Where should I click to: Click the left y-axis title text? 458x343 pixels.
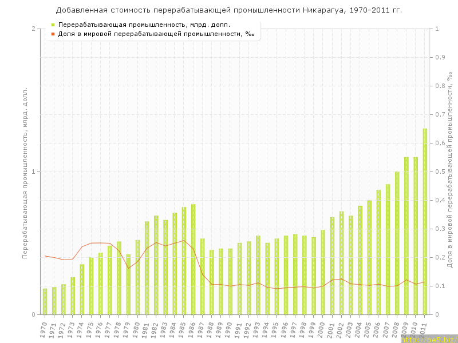coord(25,171)
